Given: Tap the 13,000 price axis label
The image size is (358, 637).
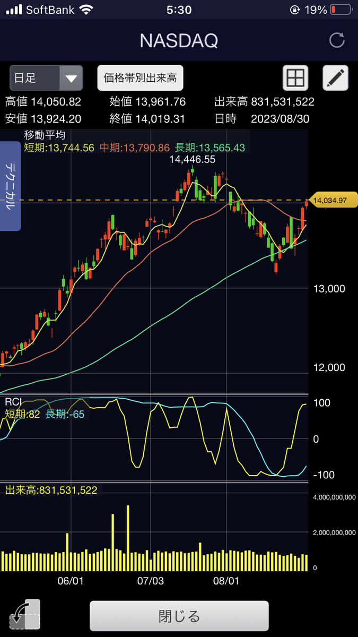Looking at the screenshot, I should tap(329, 289).
